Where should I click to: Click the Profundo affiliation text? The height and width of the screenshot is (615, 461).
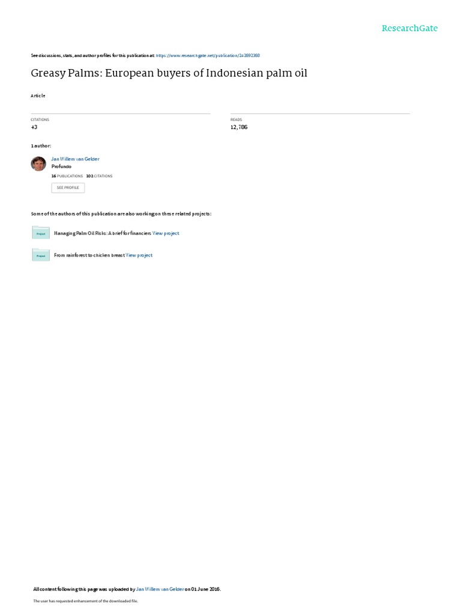61,166
